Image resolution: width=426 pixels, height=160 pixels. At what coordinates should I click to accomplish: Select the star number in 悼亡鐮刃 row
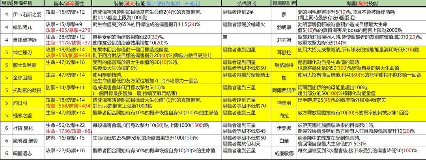pos(6,53)
